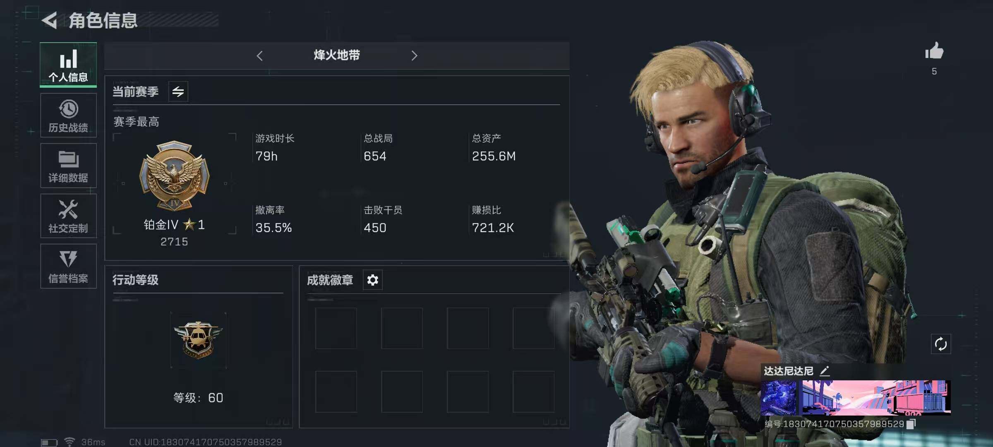Give a thumbs-up like to this profile
The image size is (993, 447).
(934, 51)
